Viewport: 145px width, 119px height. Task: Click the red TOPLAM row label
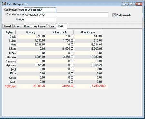tap(10, 86)
